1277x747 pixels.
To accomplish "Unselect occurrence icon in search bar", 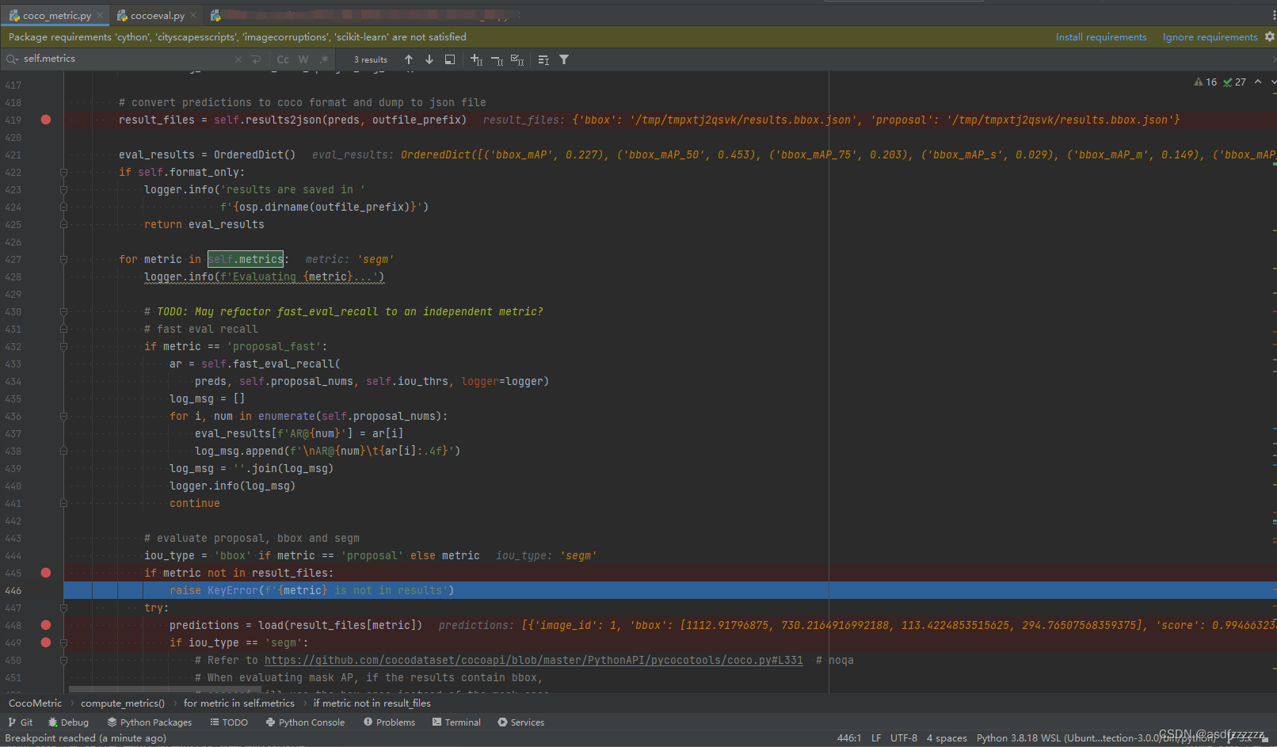I will [x=497, y=59].
